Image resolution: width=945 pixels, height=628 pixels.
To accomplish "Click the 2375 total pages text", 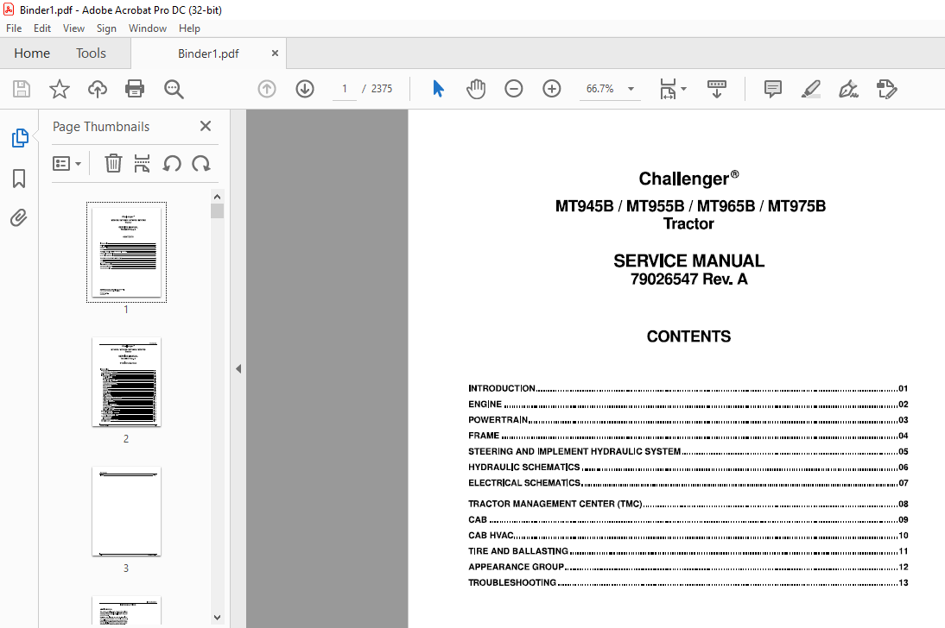I will tap(382, 89).
